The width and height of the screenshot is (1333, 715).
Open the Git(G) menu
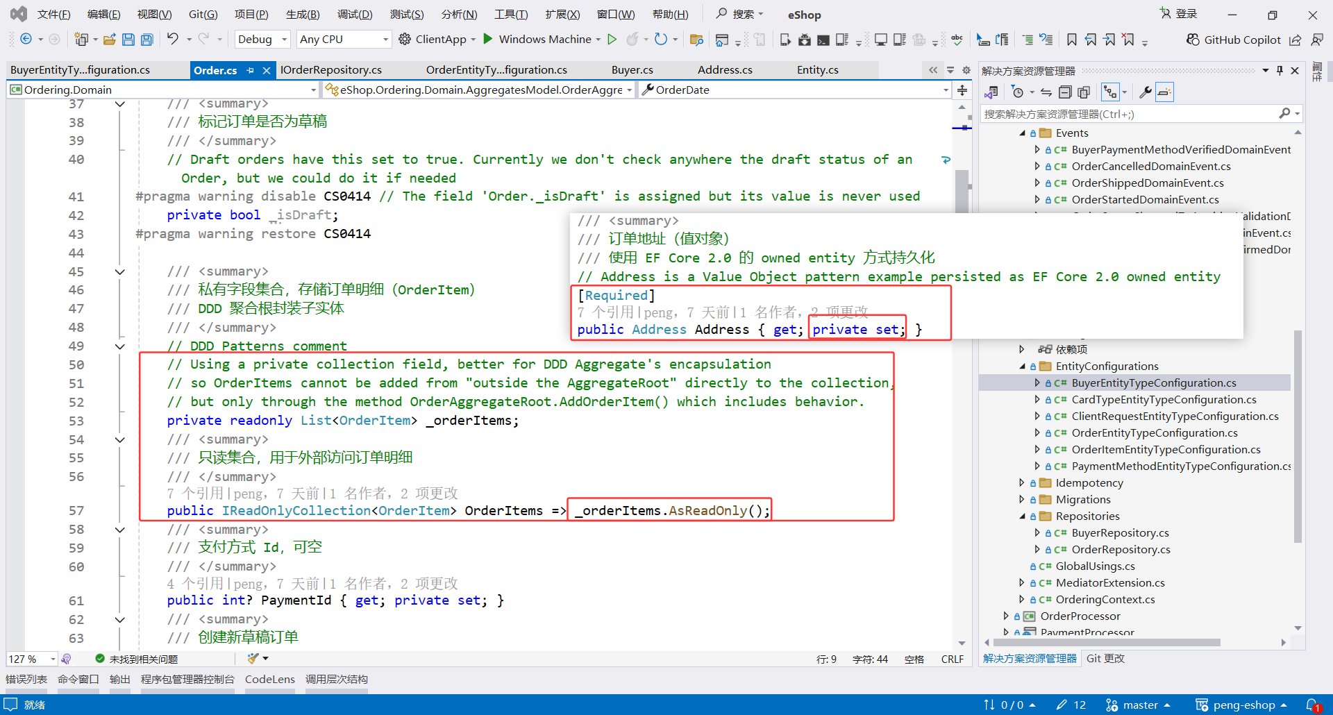click(x=203, y=15)
